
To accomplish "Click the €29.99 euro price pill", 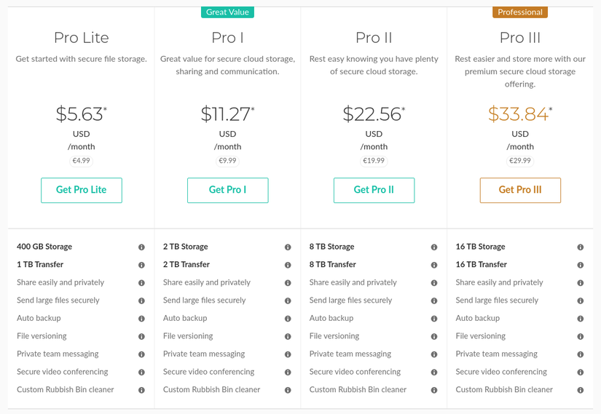I will point(520,161).
